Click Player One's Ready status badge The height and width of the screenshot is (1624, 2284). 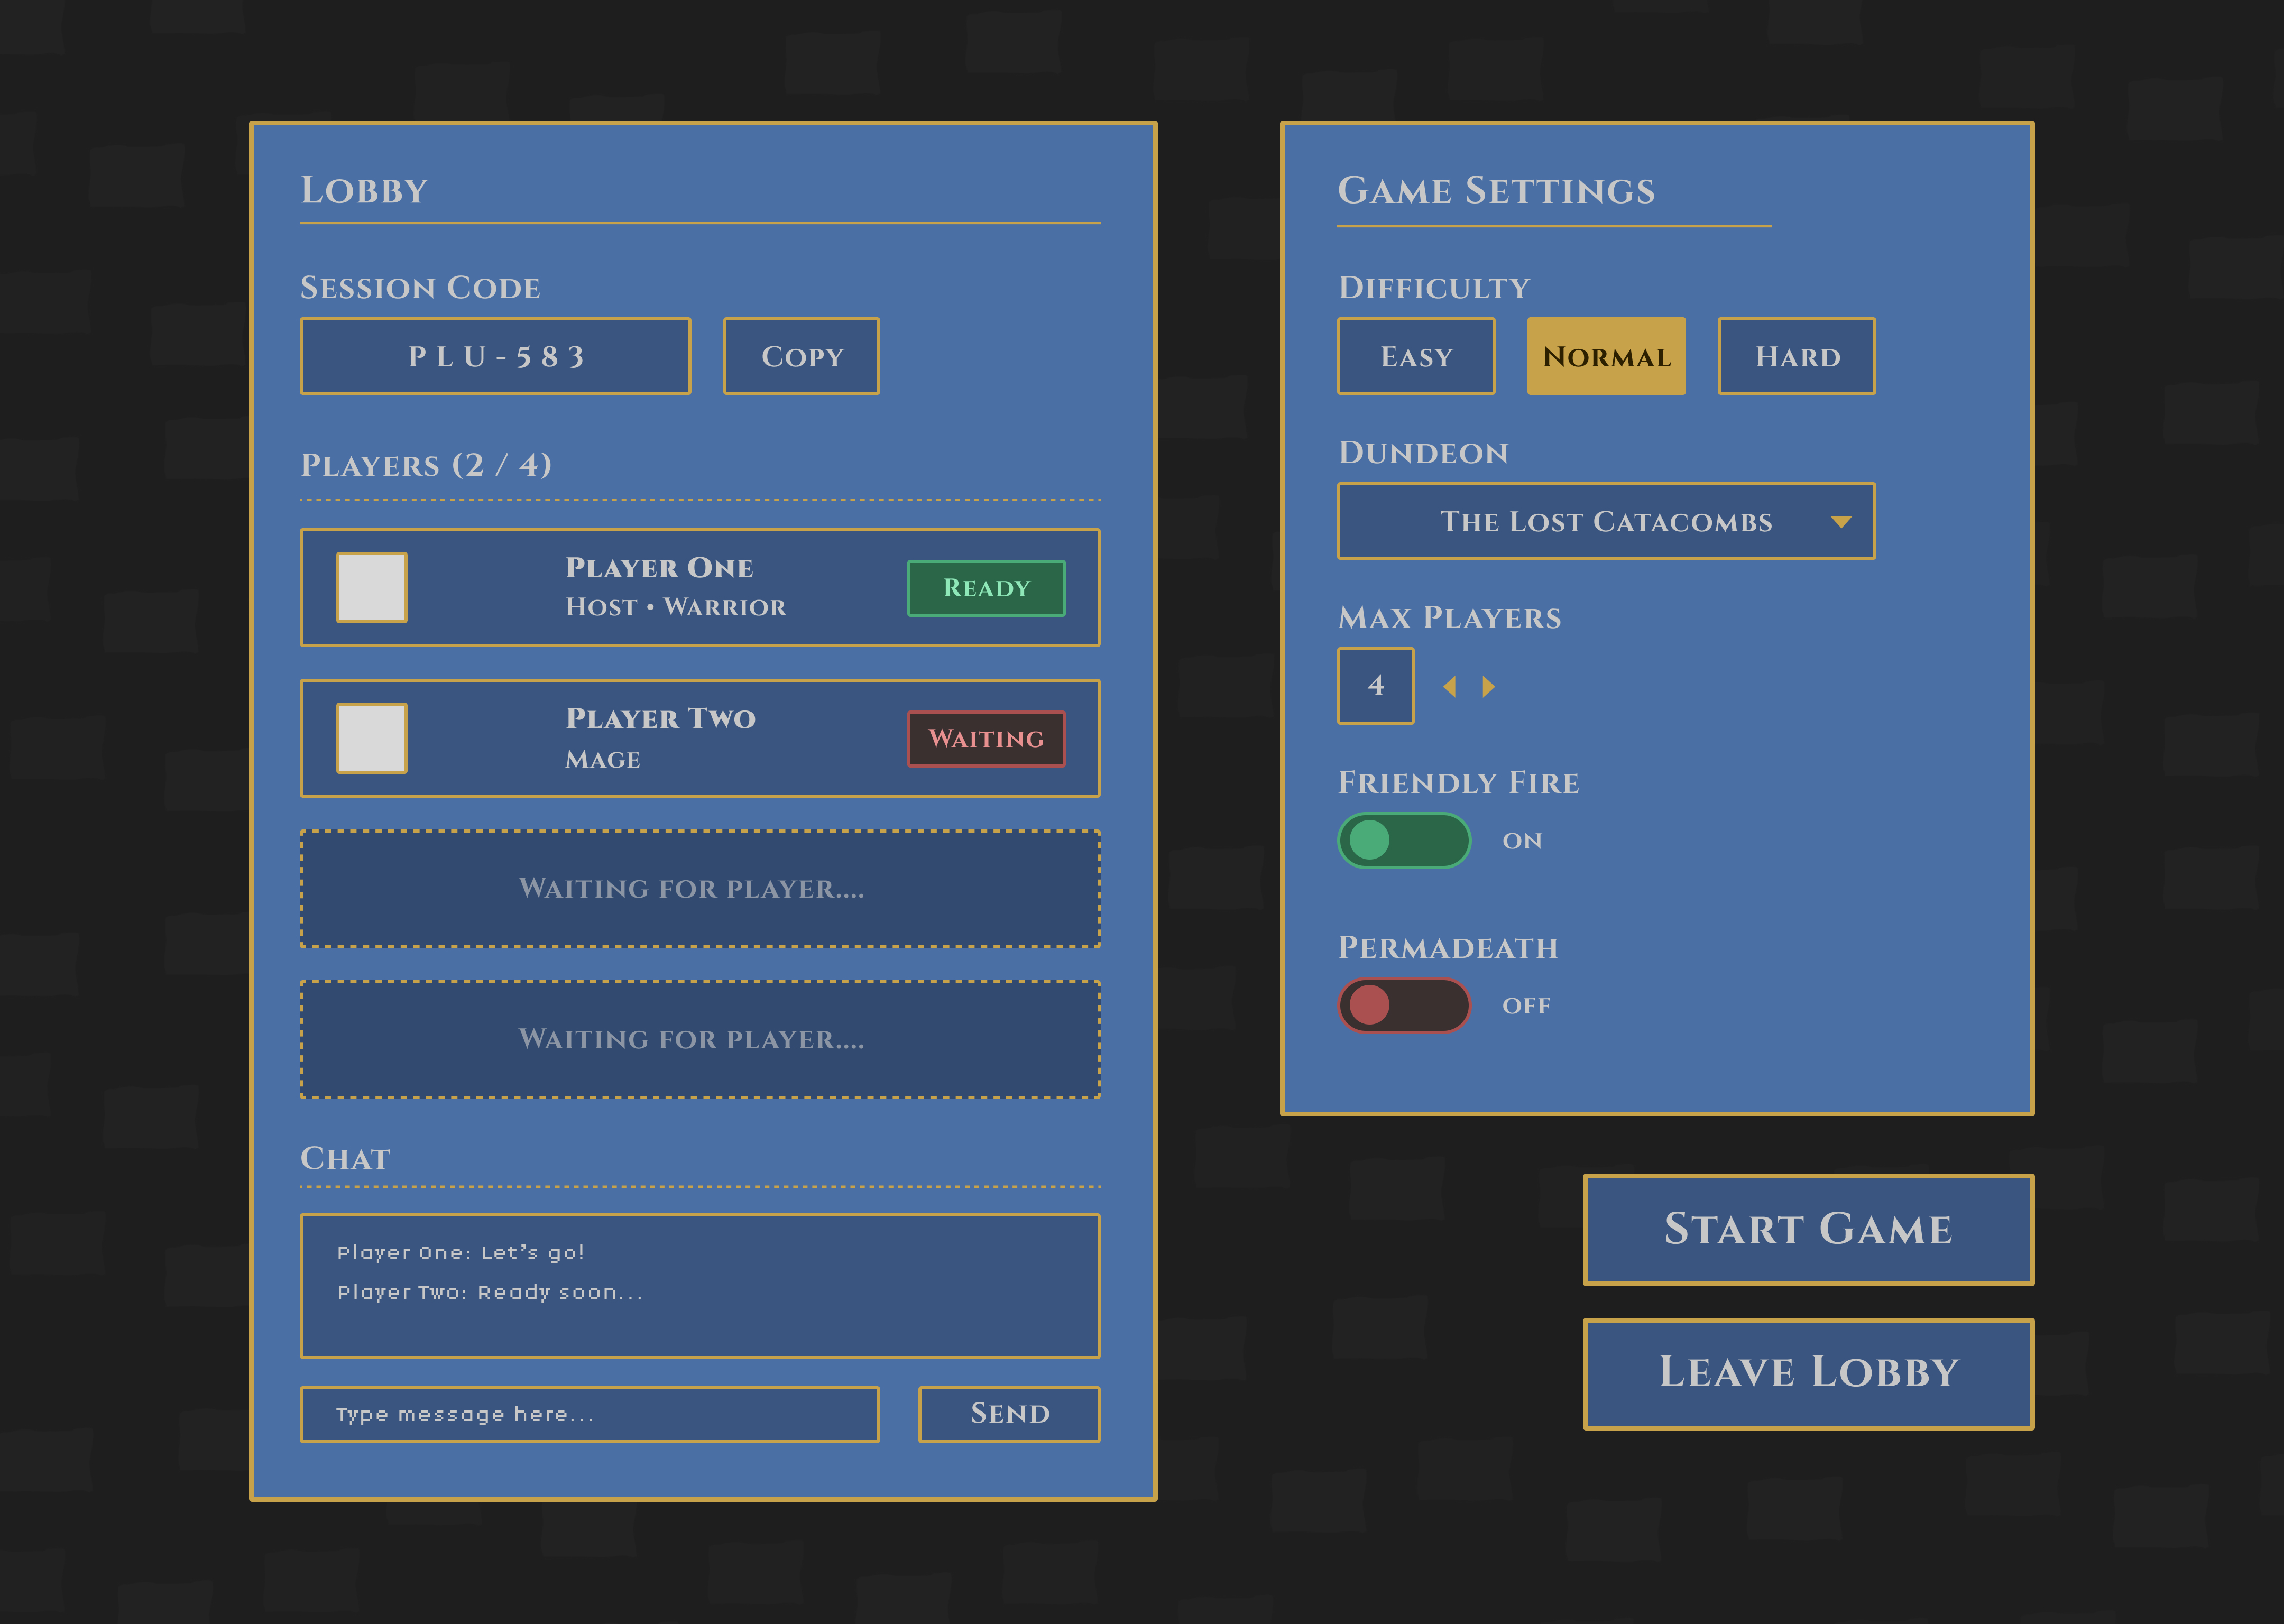986,588
